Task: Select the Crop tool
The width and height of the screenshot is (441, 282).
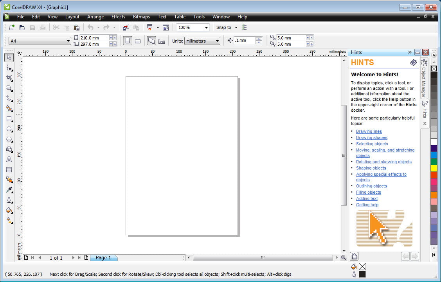Action: (x=9, y=78)
